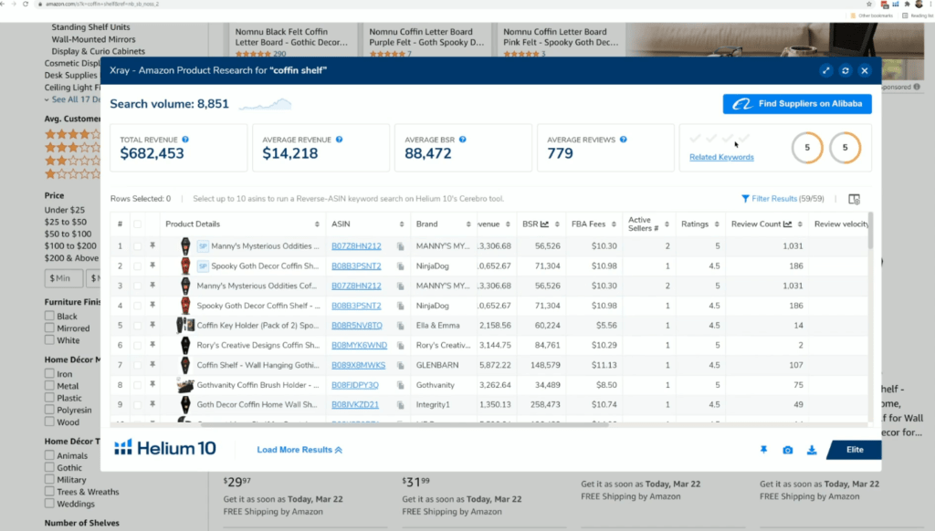Open the BSR graph icon in the header

pyautogui.click(x=544, y=224)
